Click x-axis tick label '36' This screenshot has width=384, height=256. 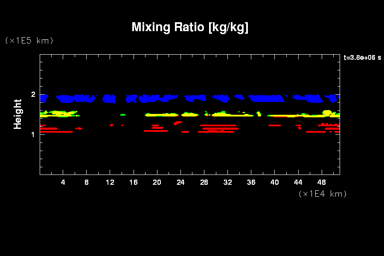251,182
